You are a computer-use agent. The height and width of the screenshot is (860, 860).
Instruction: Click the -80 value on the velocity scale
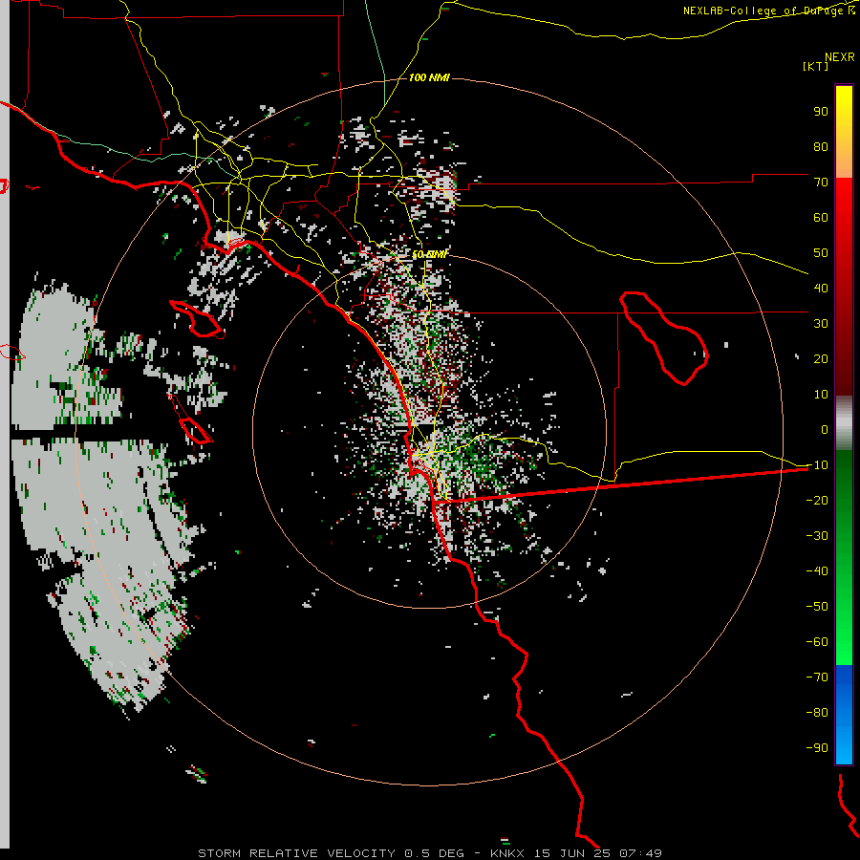(817, 713)
